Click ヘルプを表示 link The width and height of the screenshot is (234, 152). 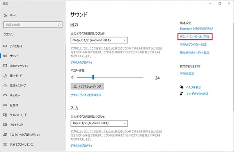pyautogui.click(x=193, y=87)
